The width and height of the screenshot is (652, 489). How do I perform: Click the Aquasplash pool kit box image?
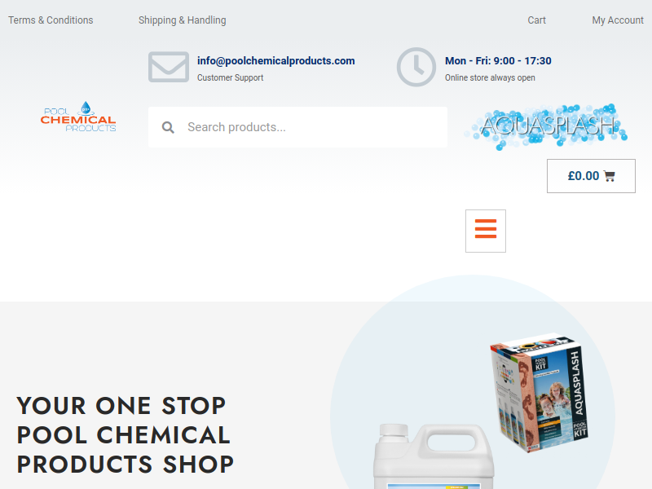[539, 392]
